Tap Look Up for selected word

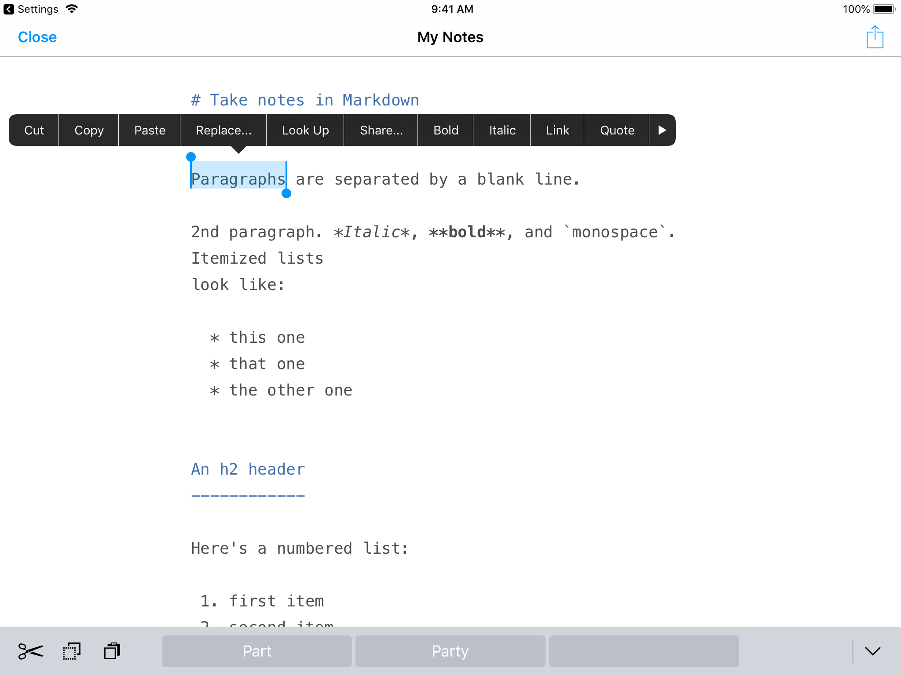tap(305, 130)
